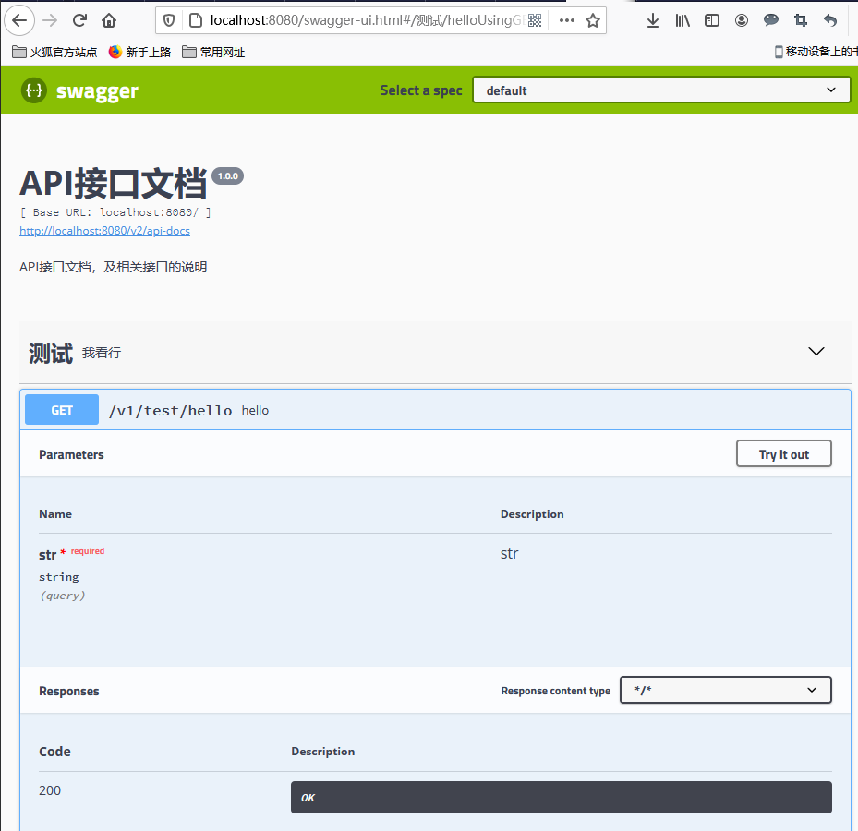The image size is (858, 831).
Task: Collapse the GET /v1/test/hello operation row
Action: 435,410
